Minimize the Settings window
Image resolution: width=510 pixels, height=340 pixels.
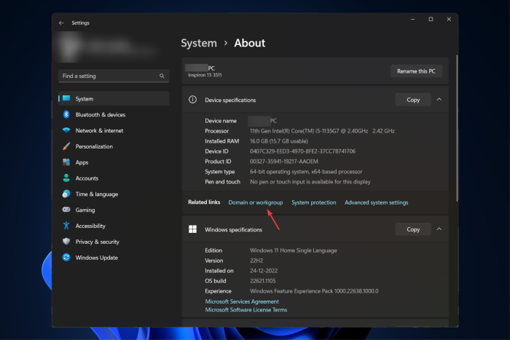(x=412, y=19)
